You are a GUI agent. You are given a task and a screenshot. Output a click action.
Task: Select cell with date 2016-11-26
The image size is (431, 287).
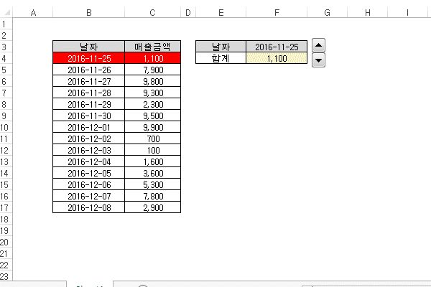(x=89, y=70)
